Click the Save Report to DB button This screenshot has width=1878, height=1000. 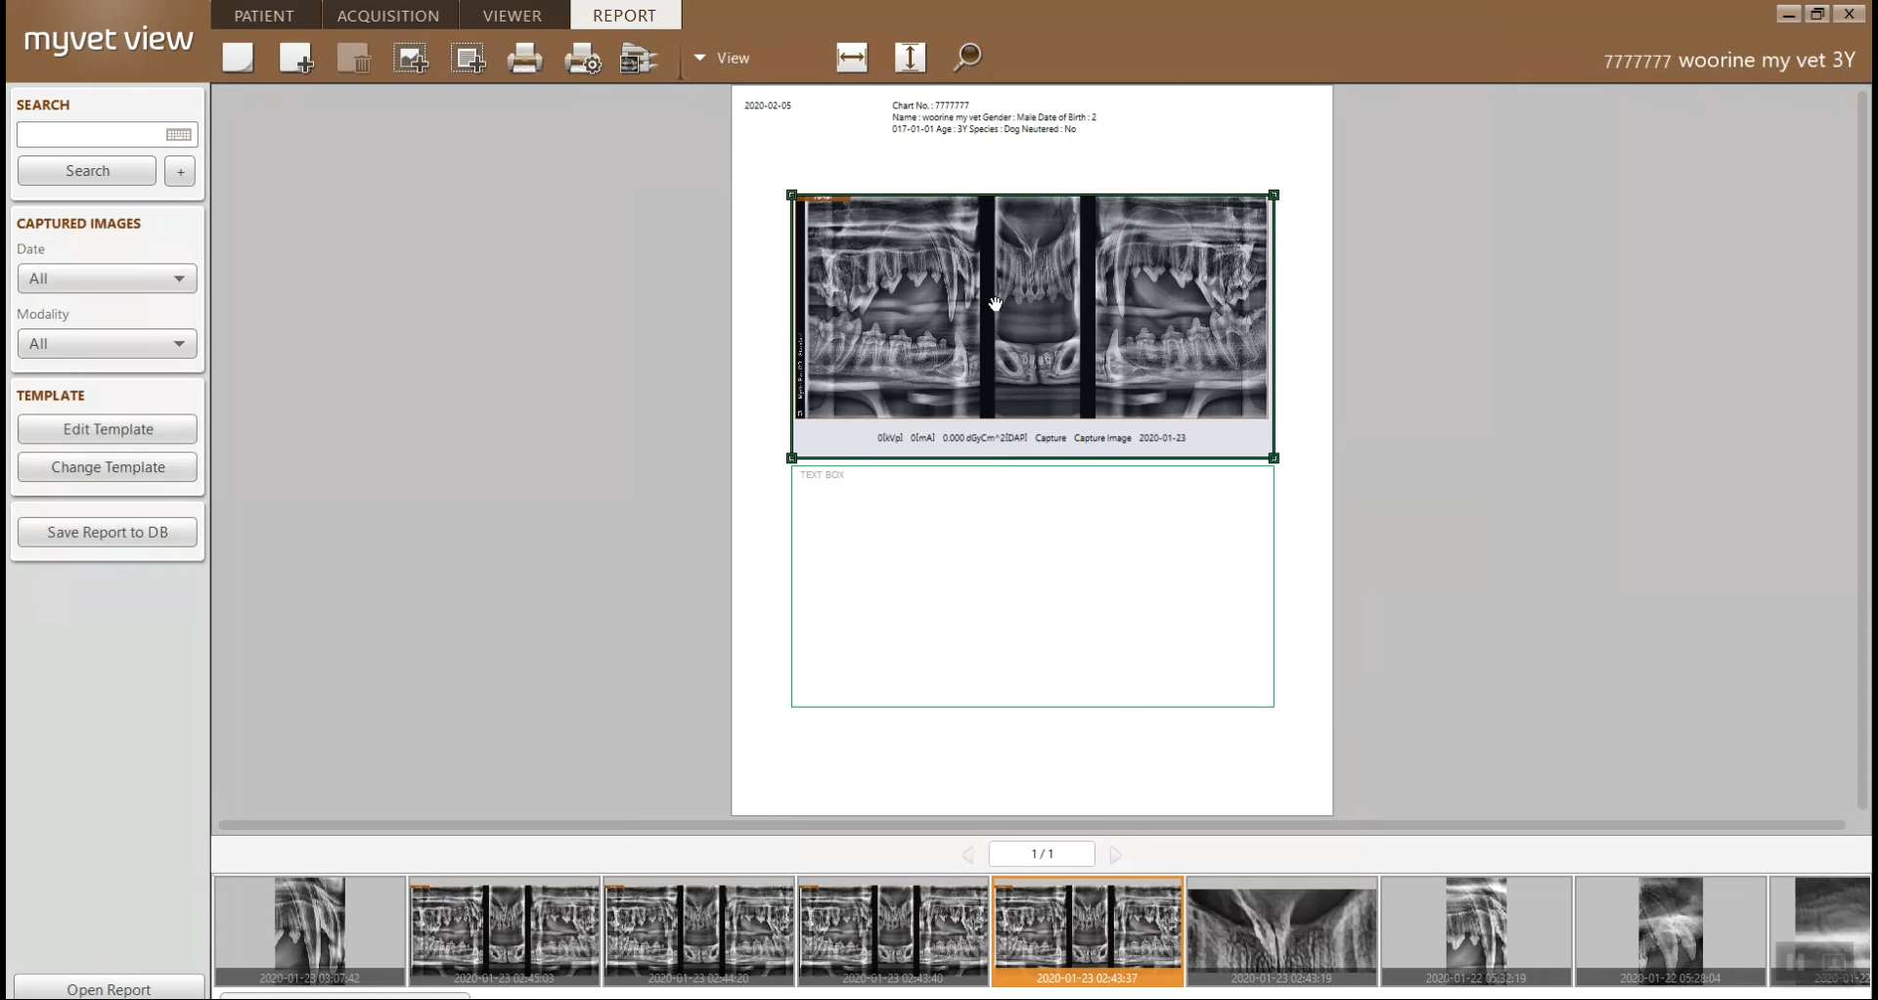pyautogui.click(x=108, y=533)
